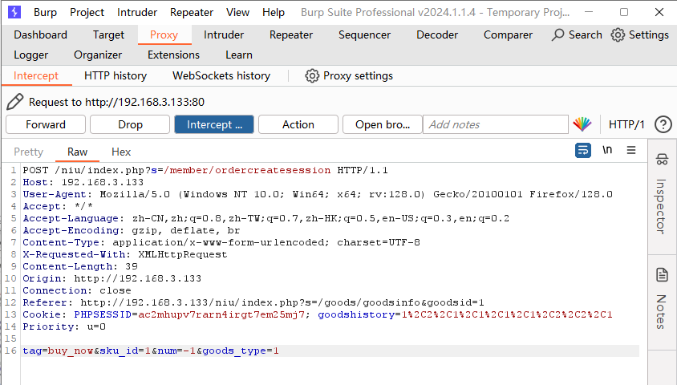Maximize the Burp Suite window
Screen dimensions: 677x385
[624, 12]
